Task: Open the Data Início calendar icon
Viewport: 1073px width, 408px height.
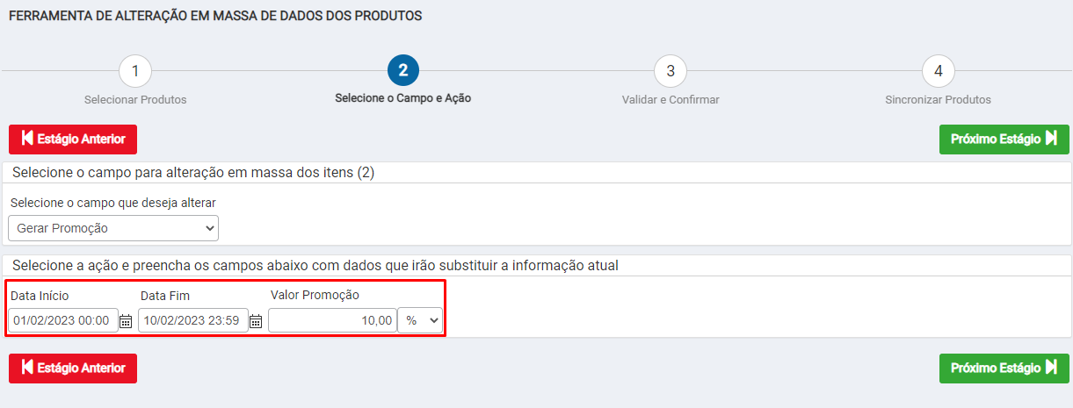Action: click(x=126, y=321)
